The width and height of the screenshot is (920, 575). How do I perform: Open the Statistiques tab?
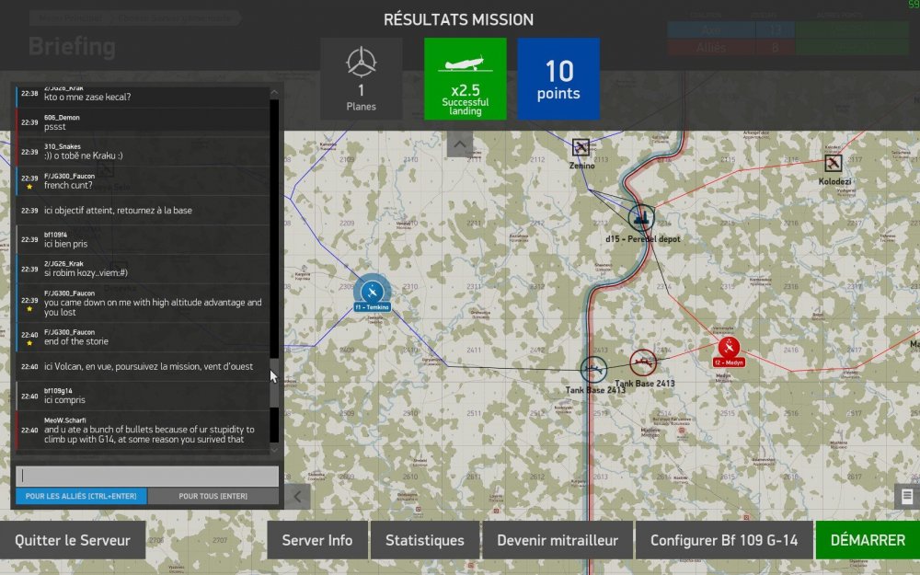[x=424, y=540]
